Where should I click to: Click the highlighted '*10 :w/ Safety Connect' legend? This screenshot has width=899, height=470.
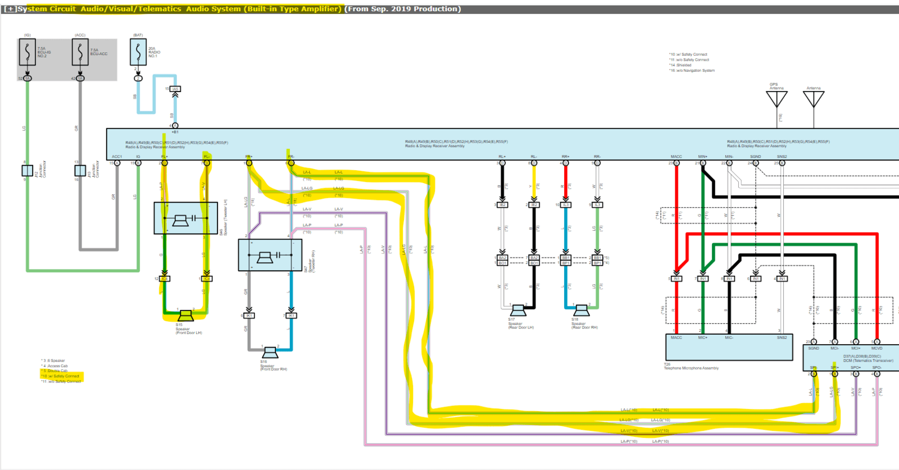(x=61, y=376)
